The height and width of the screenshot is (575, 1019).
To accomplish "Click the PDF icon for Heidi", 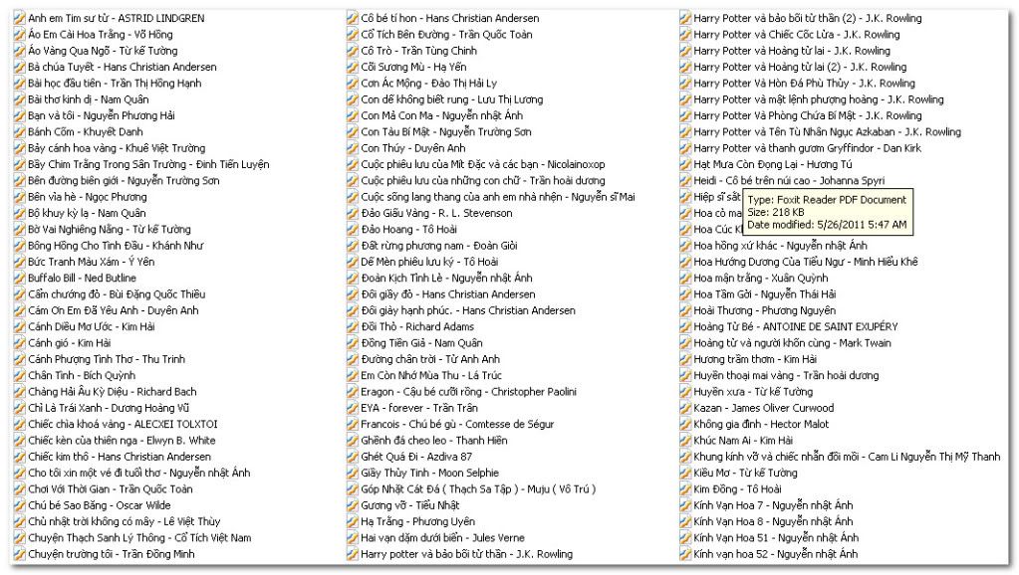I will click(685, 180).
